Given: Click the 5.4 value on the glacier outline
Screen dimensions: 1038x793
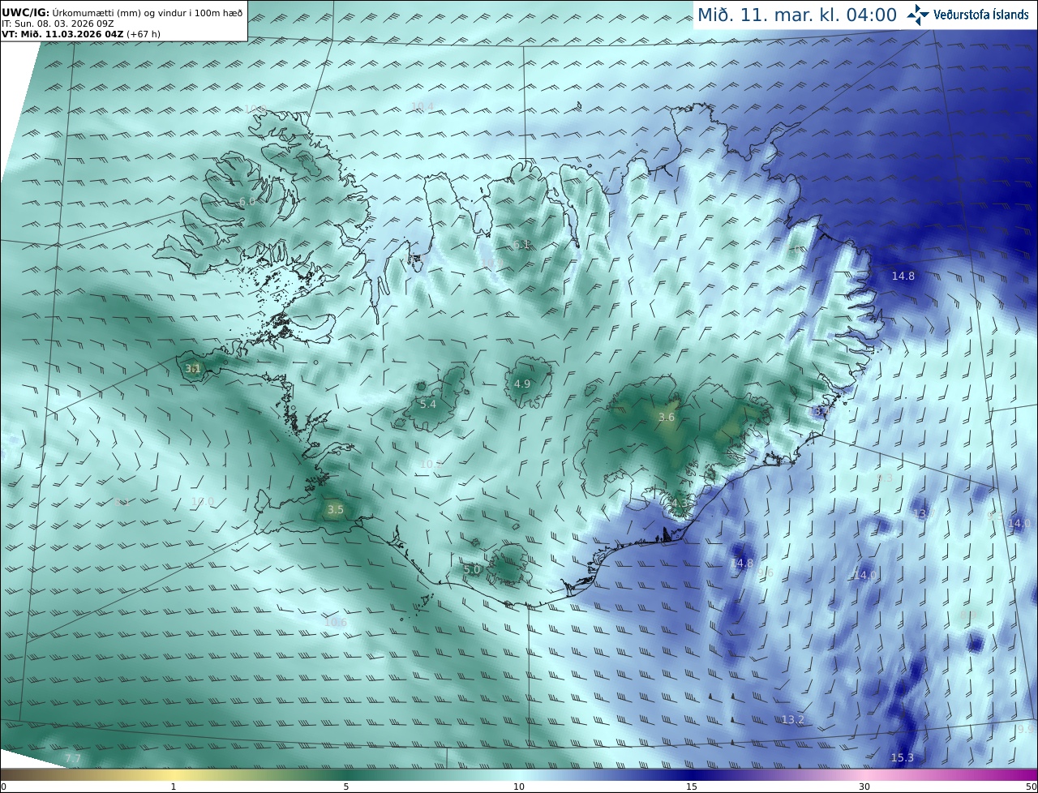Looking at the screenshot, I should click(427, 404).
